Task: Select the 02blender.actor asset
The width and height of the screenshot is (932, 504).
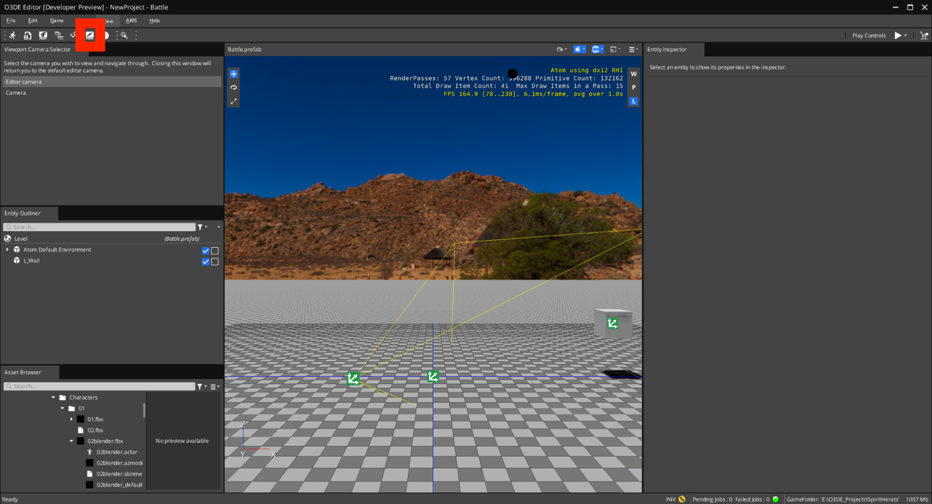Action: coord(117,452)
